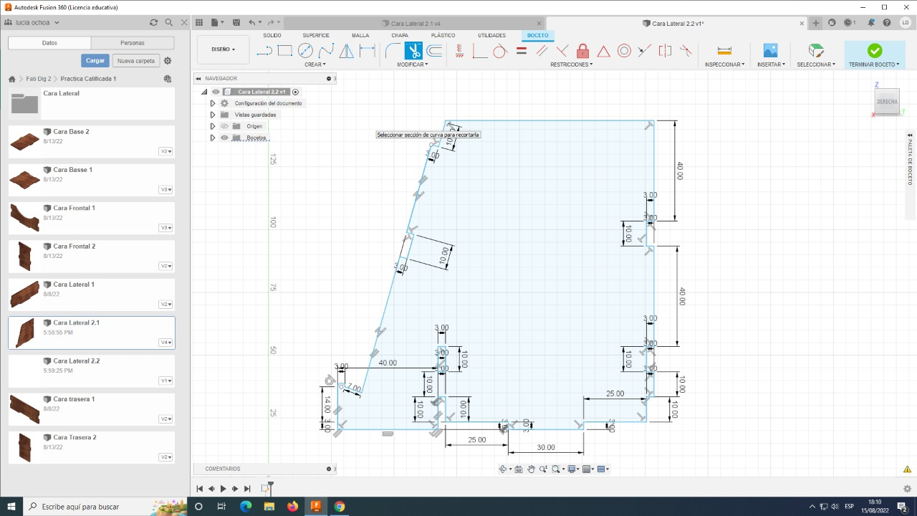Click the green Finish Sketch checkmark
Screen dimensions: 917x516
[874, 50]
